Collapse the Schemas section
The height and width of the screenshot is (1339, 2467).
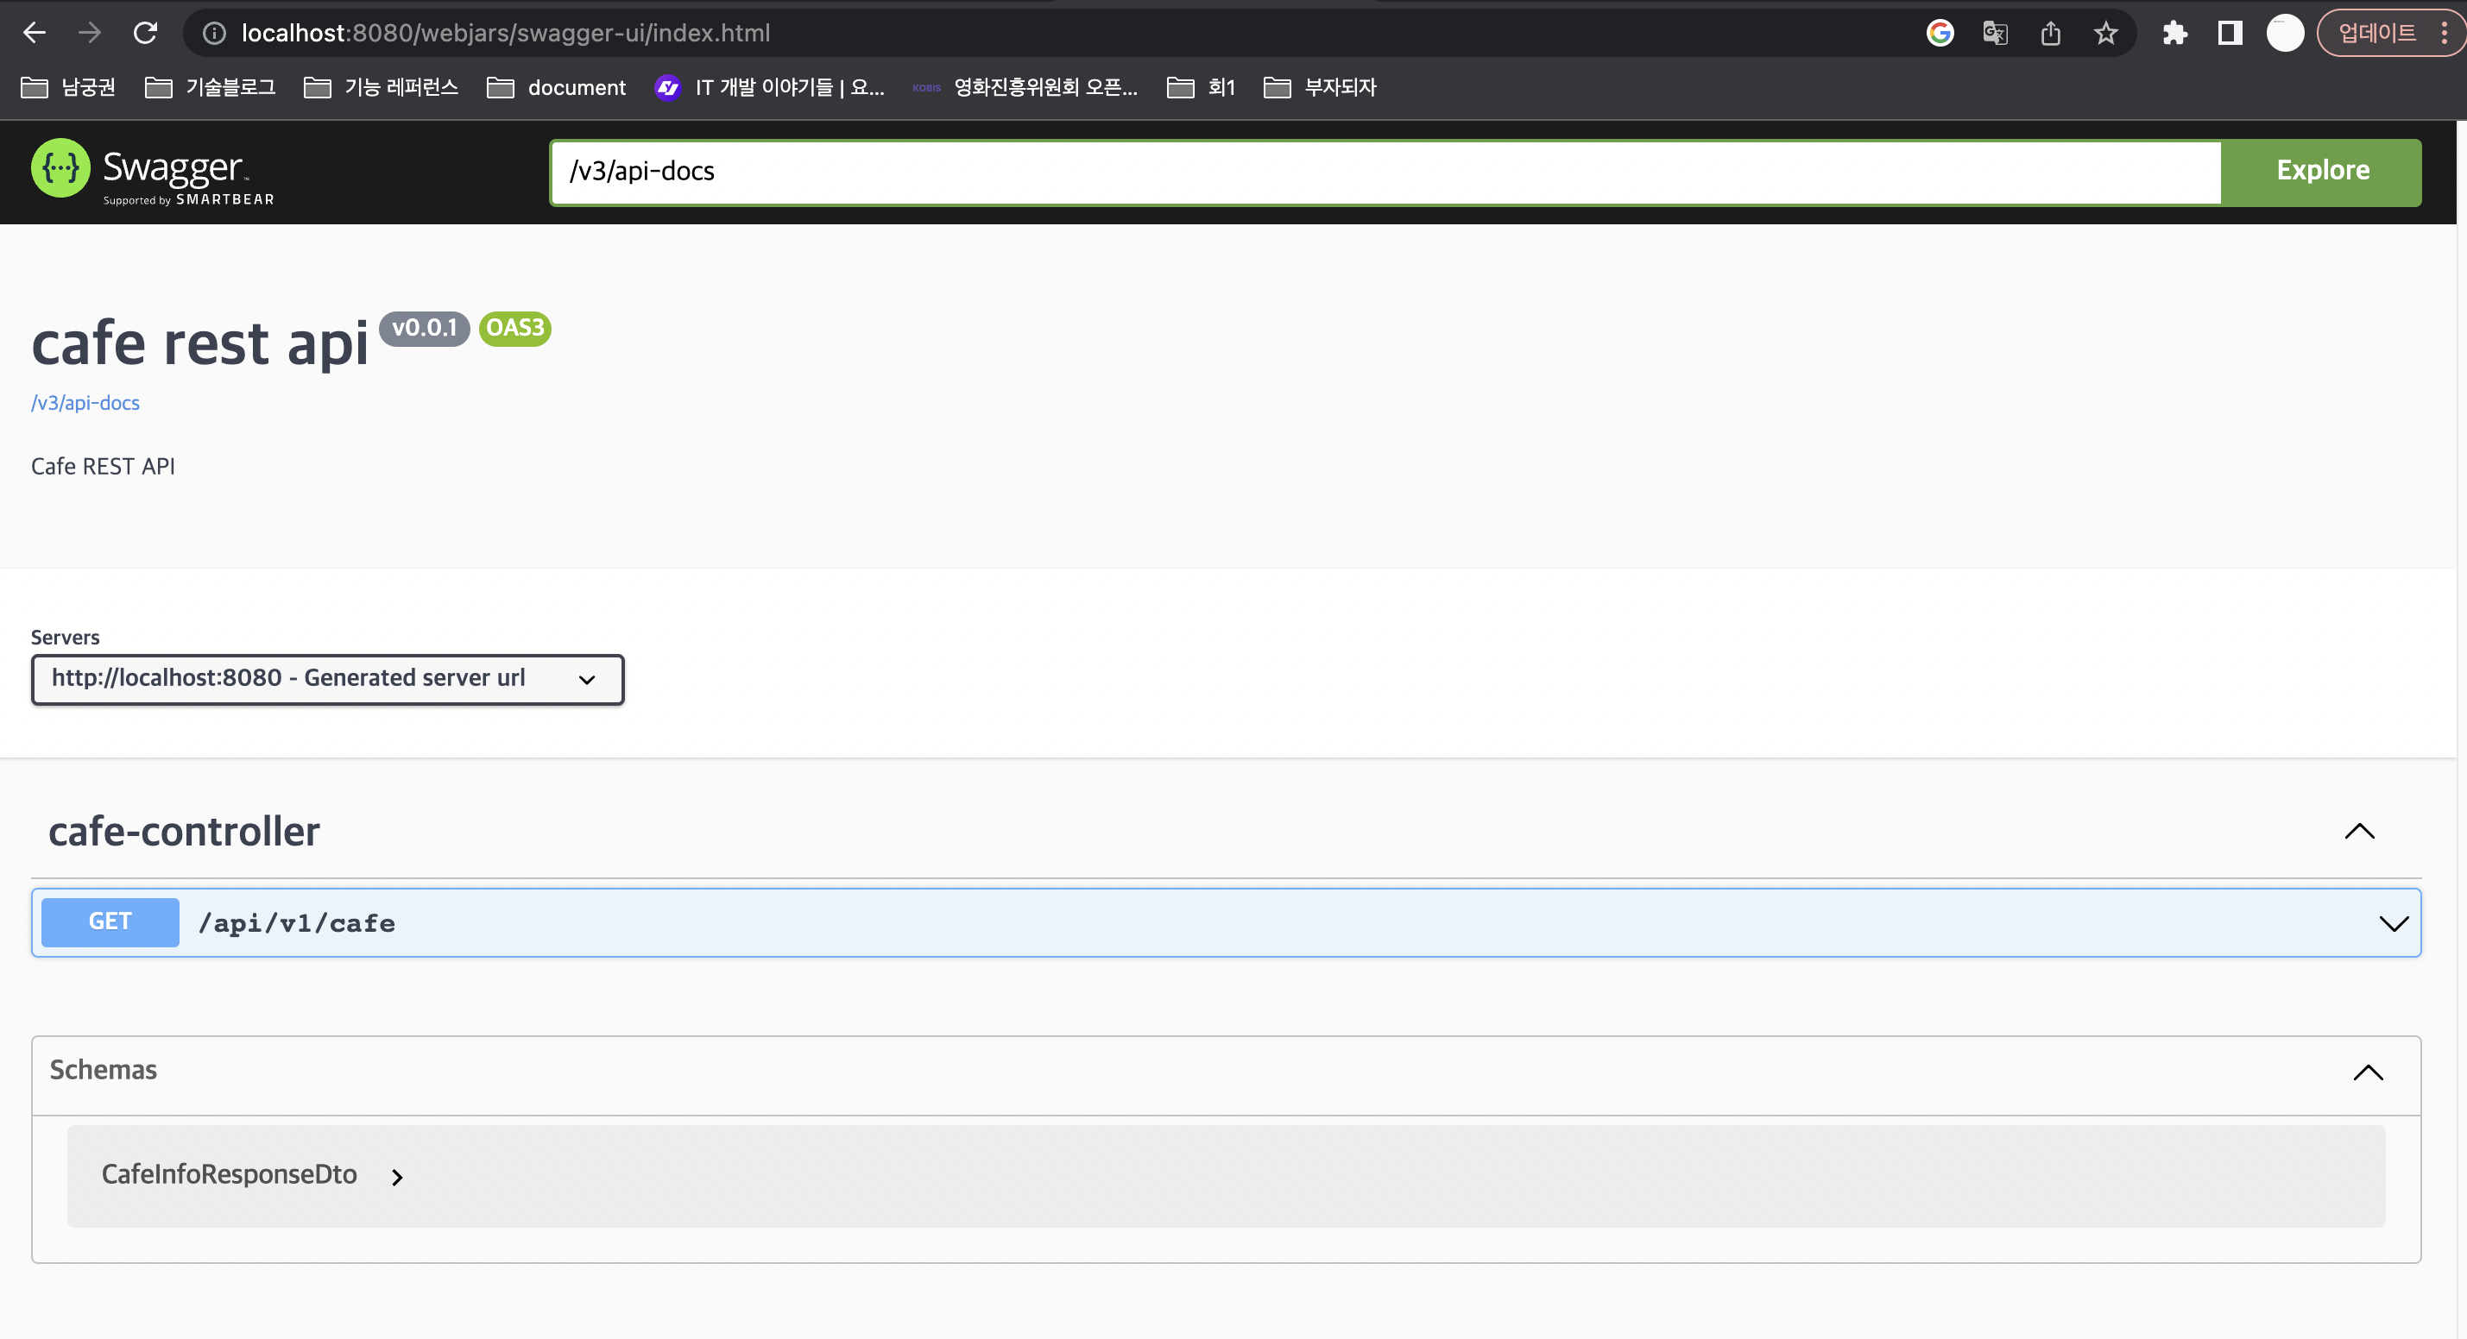point(2368,1072)
